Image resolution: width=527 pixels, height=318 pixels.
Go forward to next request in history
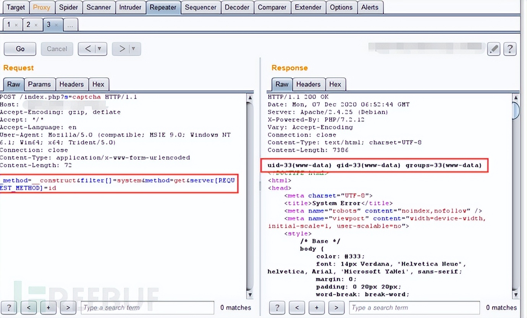(122, 49)
